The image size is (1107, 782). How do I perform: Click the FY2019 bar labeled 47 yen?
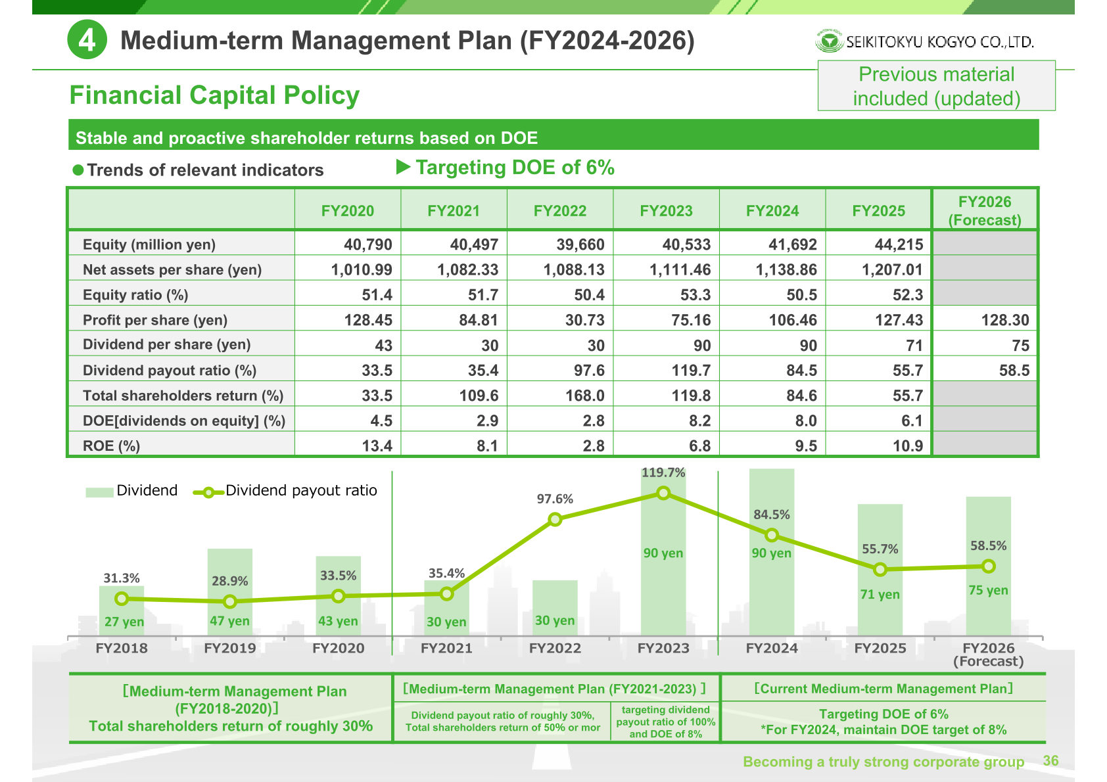[x=230, y=592]
